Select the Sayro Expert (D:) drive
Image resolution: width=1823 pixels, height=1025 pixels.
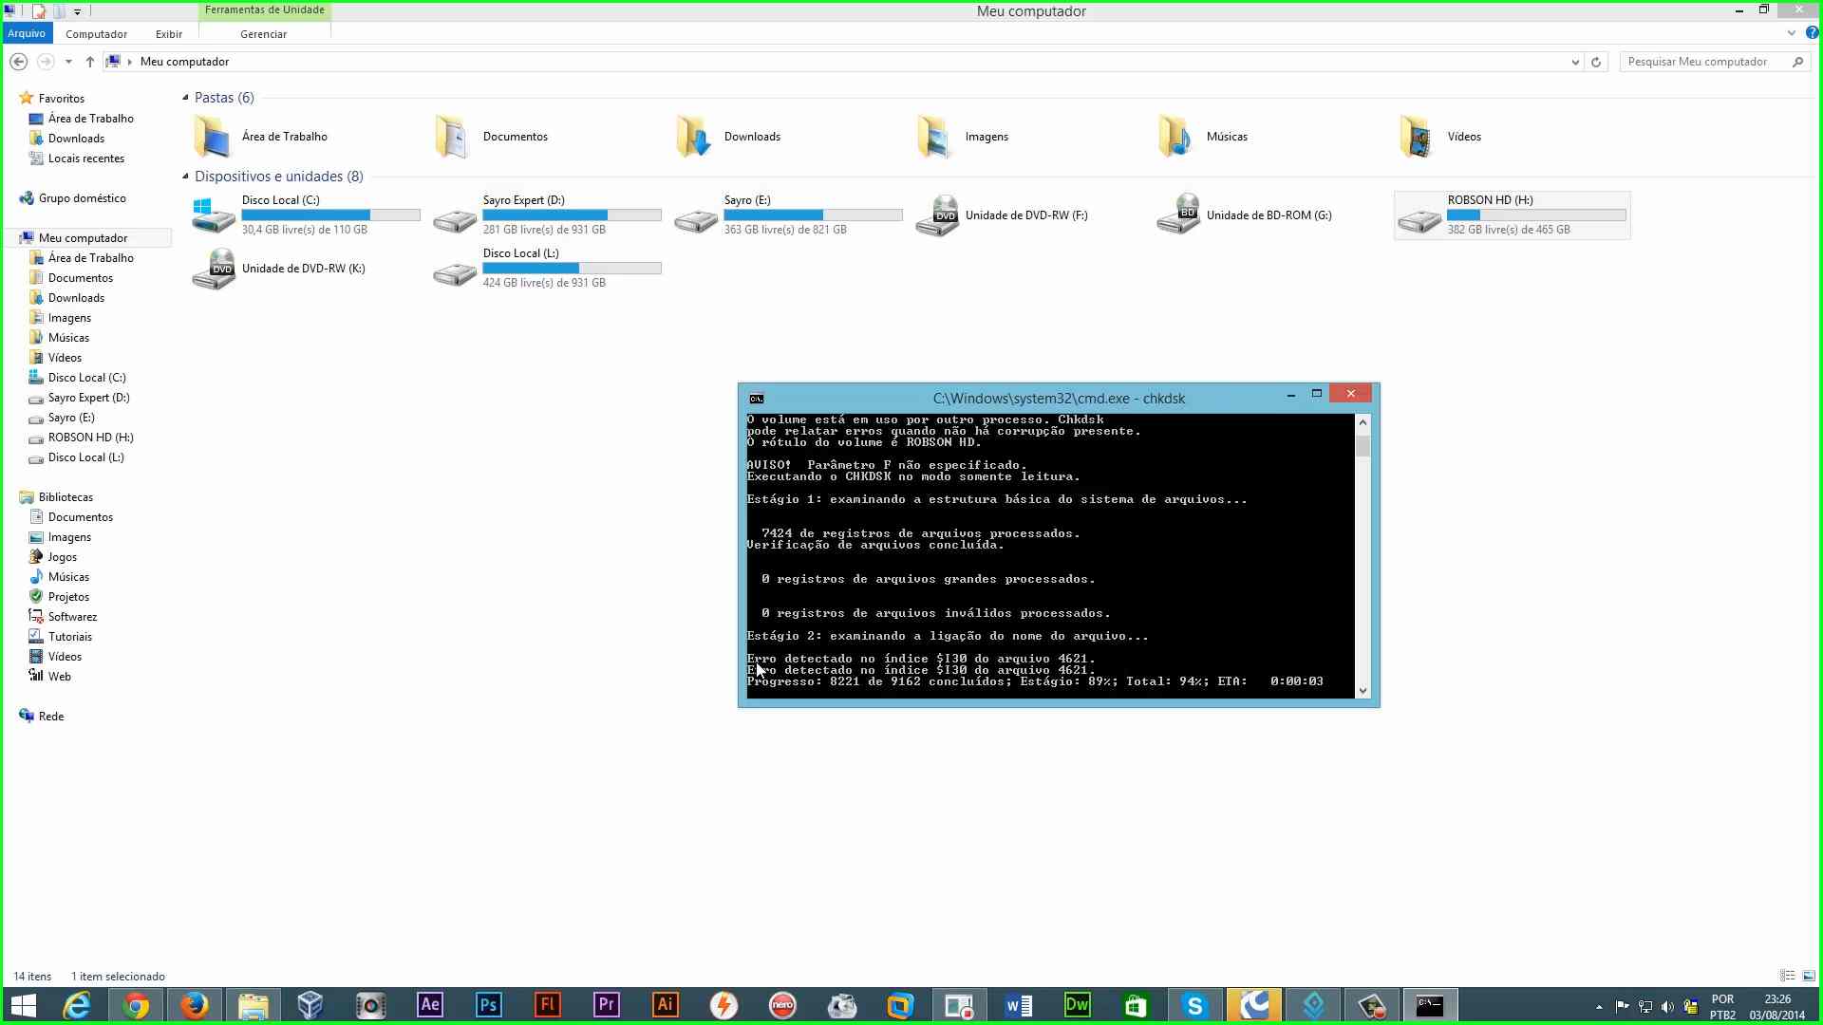pos(546,215)
